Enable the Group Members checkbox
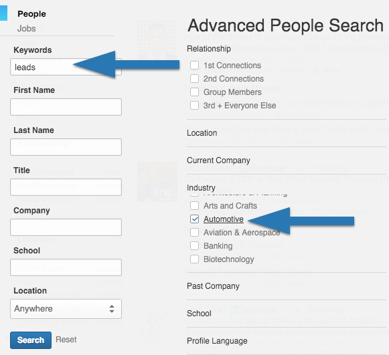The height and width of the screenshot is (355, 389). coord(194,92)
